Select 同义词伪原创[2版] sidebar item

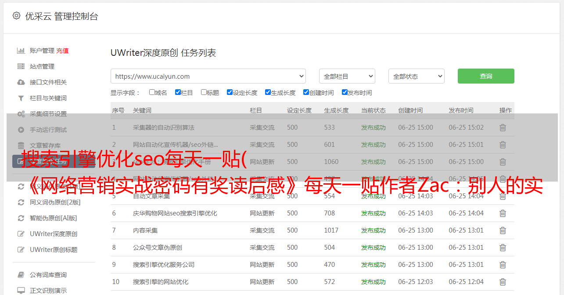55,202
